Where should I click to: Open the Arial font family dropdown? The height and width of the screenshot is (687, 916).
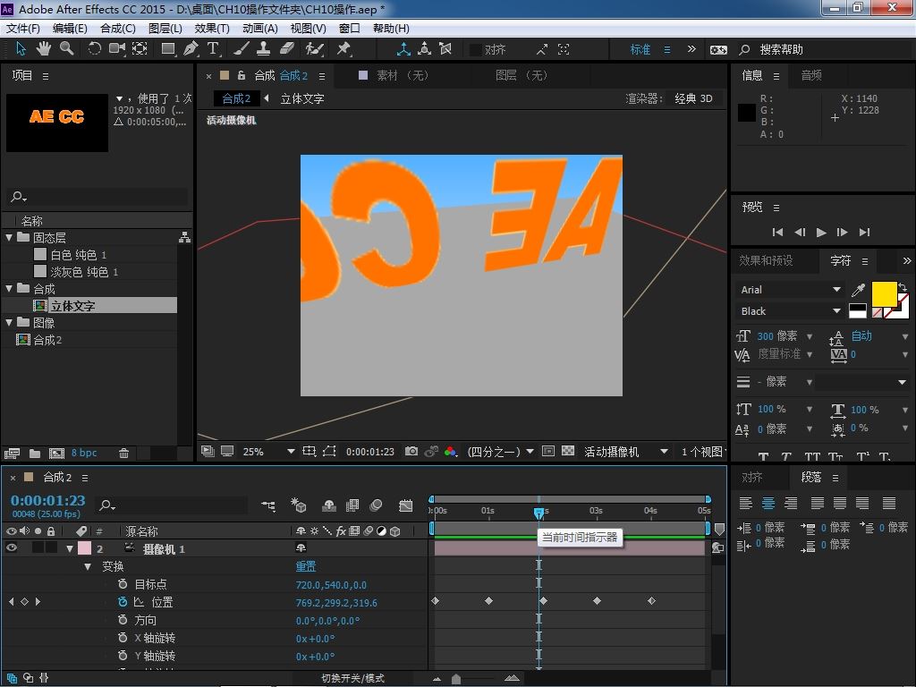click(x=790, y=290)
